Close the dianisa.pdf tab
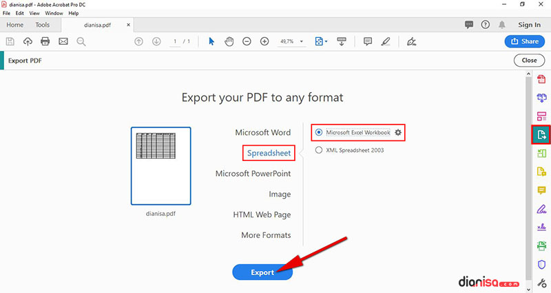 128,25
